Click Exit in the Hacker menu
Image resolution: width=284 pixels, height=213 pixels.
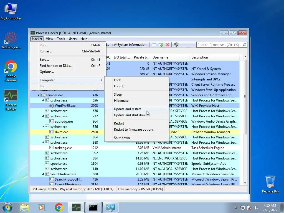pyautogui.click(x=68, y=86)
